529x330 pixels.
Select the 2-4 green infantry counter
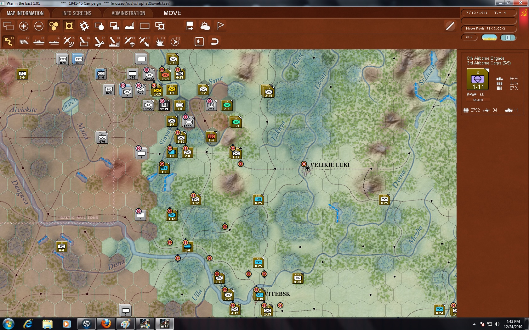point(227,106)
